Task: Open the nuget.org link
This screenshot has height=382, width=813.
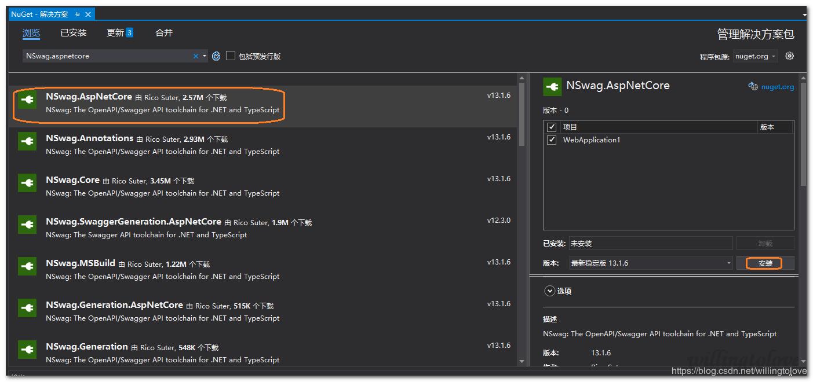Action: [777, 87]
